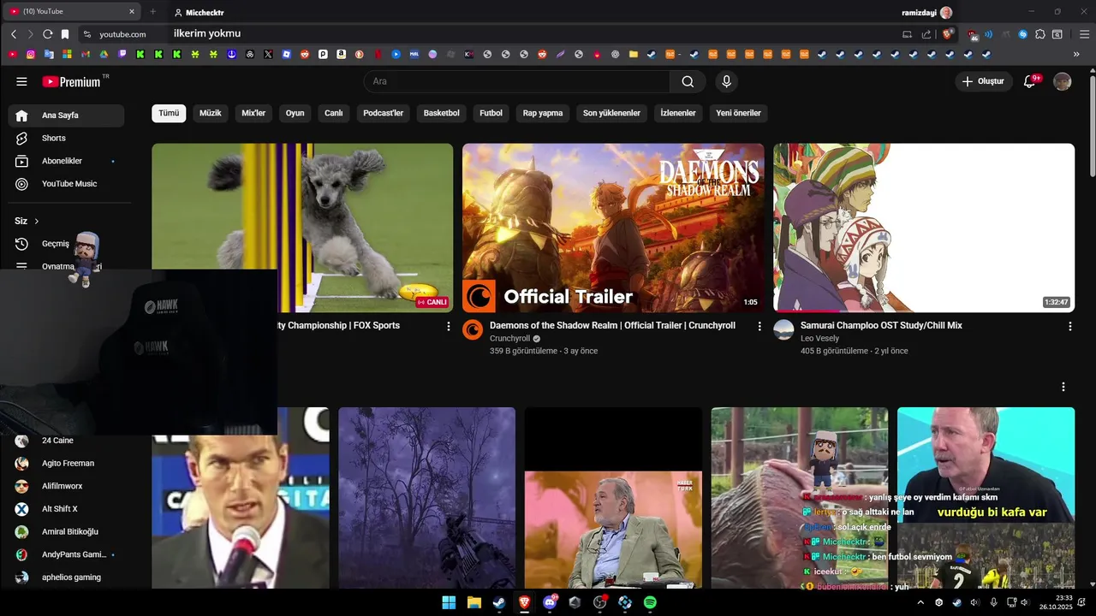Screen dimensions: 1096x616
Task: Open the Amiral Bitikoğlu subscription
Action: pos(66,532)
